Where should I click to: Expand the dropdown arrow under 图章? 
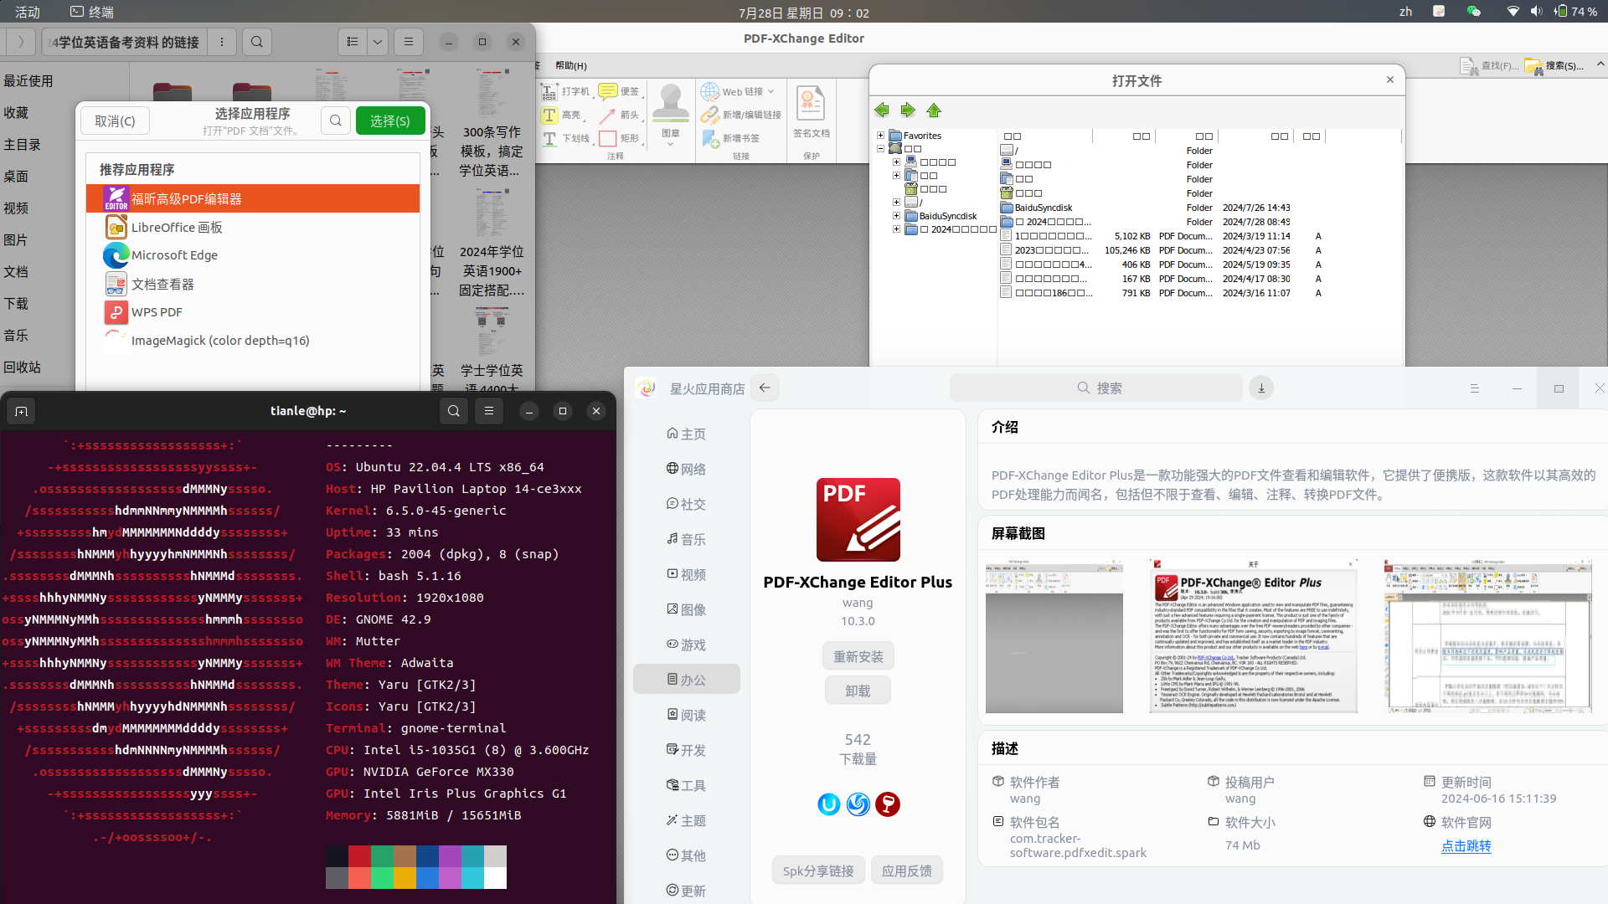(x=671, y=144)
